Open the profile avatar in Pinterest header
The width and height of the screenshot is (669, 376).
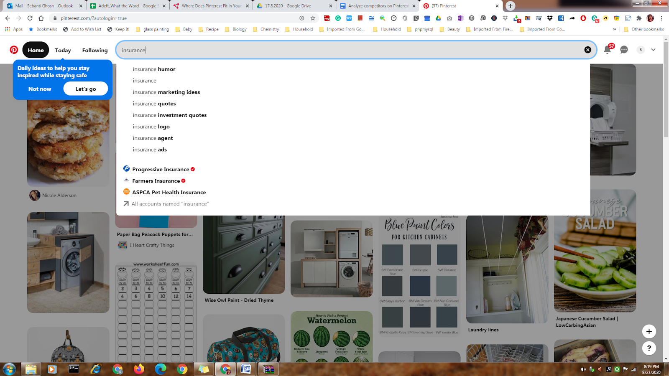(641, 50)
